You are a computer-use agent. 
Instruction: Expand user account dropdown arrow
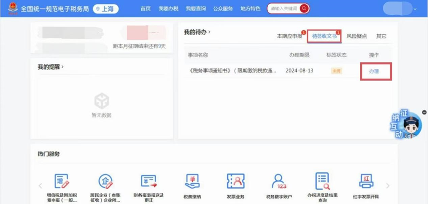coord(415,9)
